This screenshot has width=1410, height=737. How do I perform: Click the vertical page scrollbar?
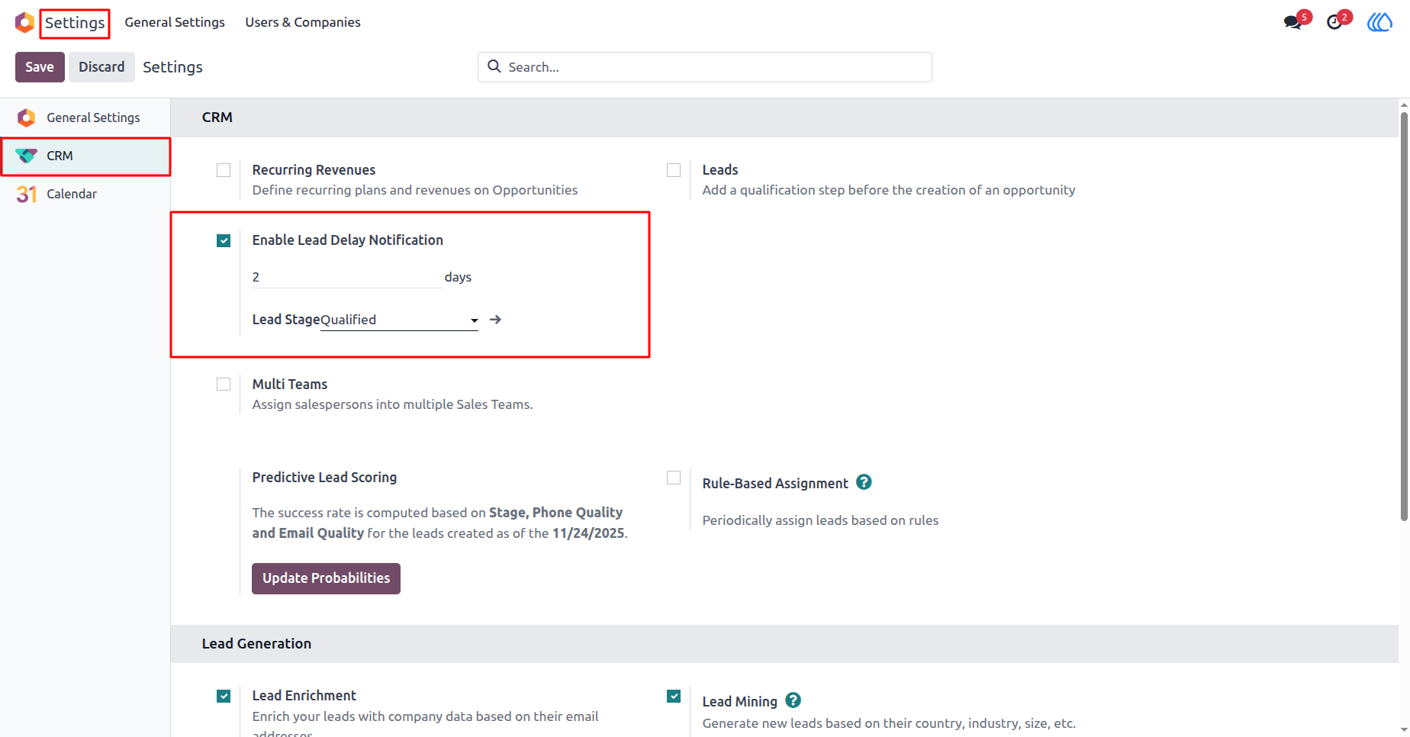tap(1404, 317)
